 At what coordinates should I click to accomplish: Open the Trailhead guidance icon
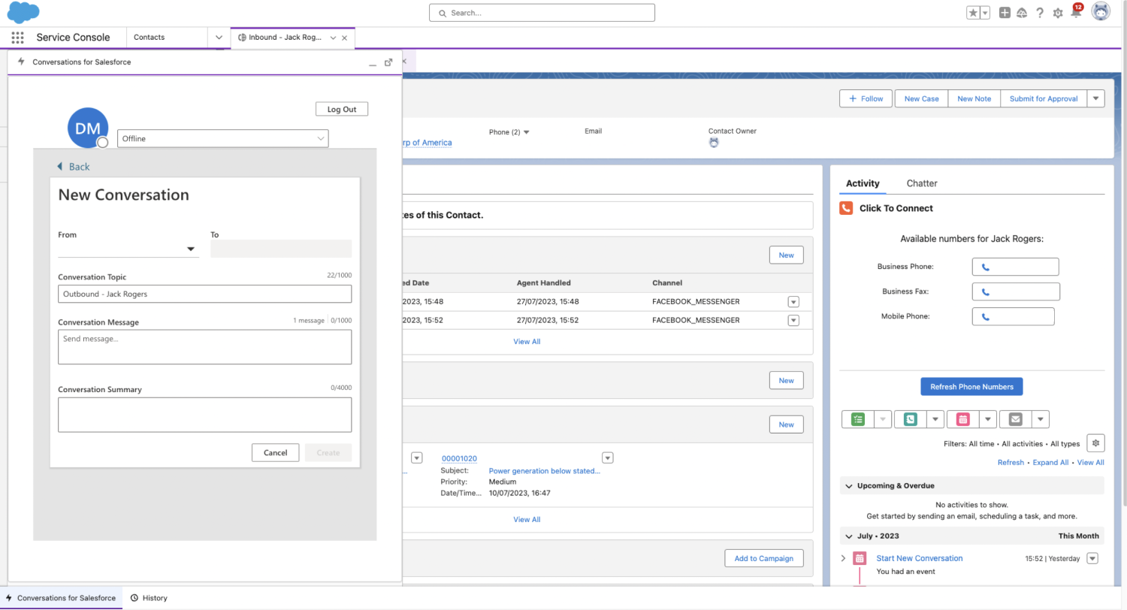pyautogui.click(x=1022, y=13)
